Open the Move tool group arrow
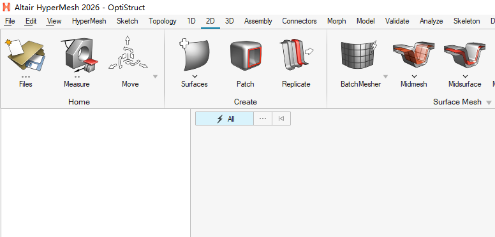 pos(155,76)
